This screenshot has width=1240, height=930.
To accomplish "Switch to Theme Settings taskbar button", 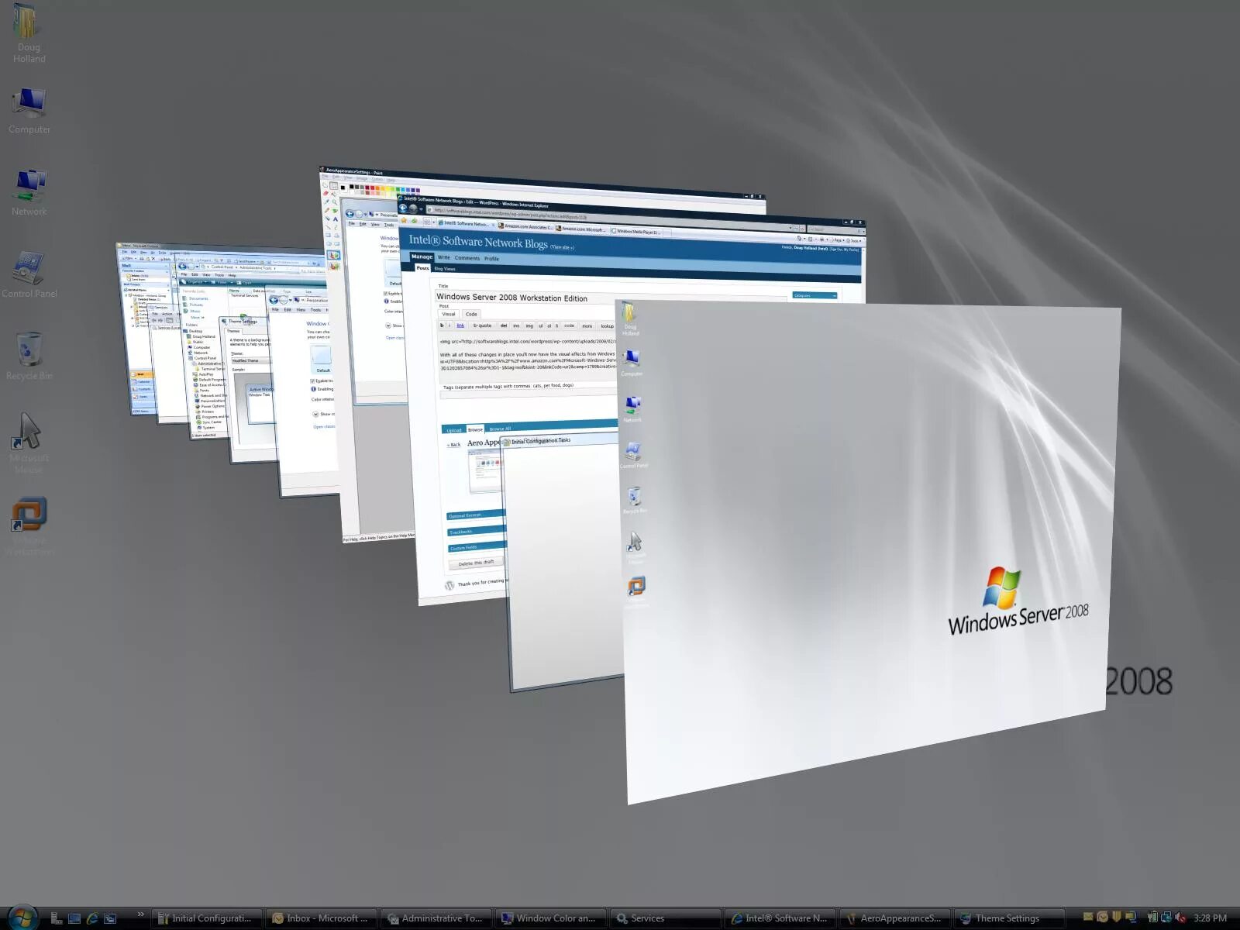I will pos(1009,918).
